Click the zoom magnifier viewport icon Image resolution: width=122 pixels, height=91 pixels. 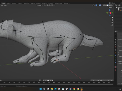click(x=112, y=17)
